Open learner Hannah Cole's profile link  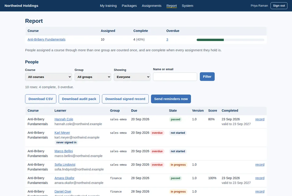coord(64,119)
